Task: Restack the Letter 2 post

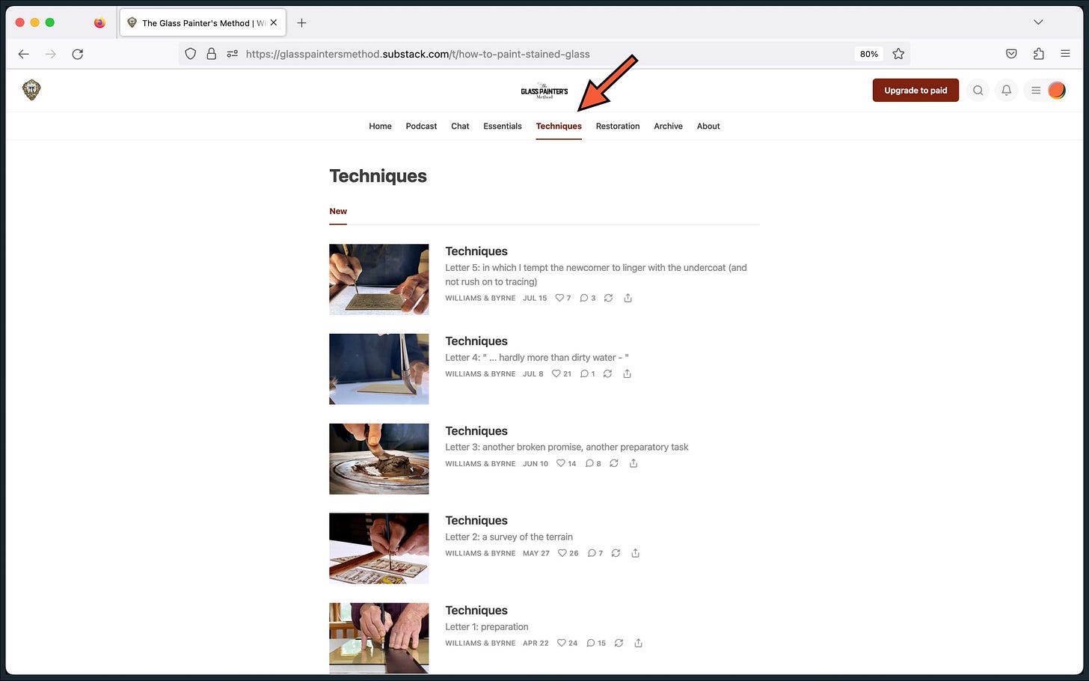Action: coord(616,553)
